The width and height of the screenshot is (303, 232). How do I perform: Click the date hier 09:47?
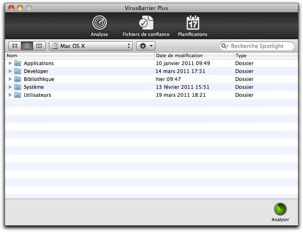168,79
